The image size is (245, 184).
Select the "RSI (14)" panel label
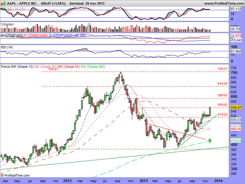(7, 47)
